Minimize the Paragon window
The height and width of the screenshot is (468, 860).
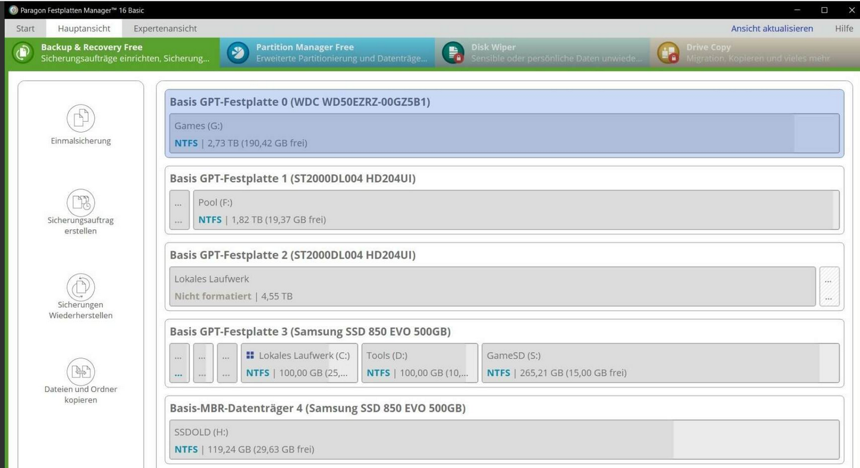(797, 10)
